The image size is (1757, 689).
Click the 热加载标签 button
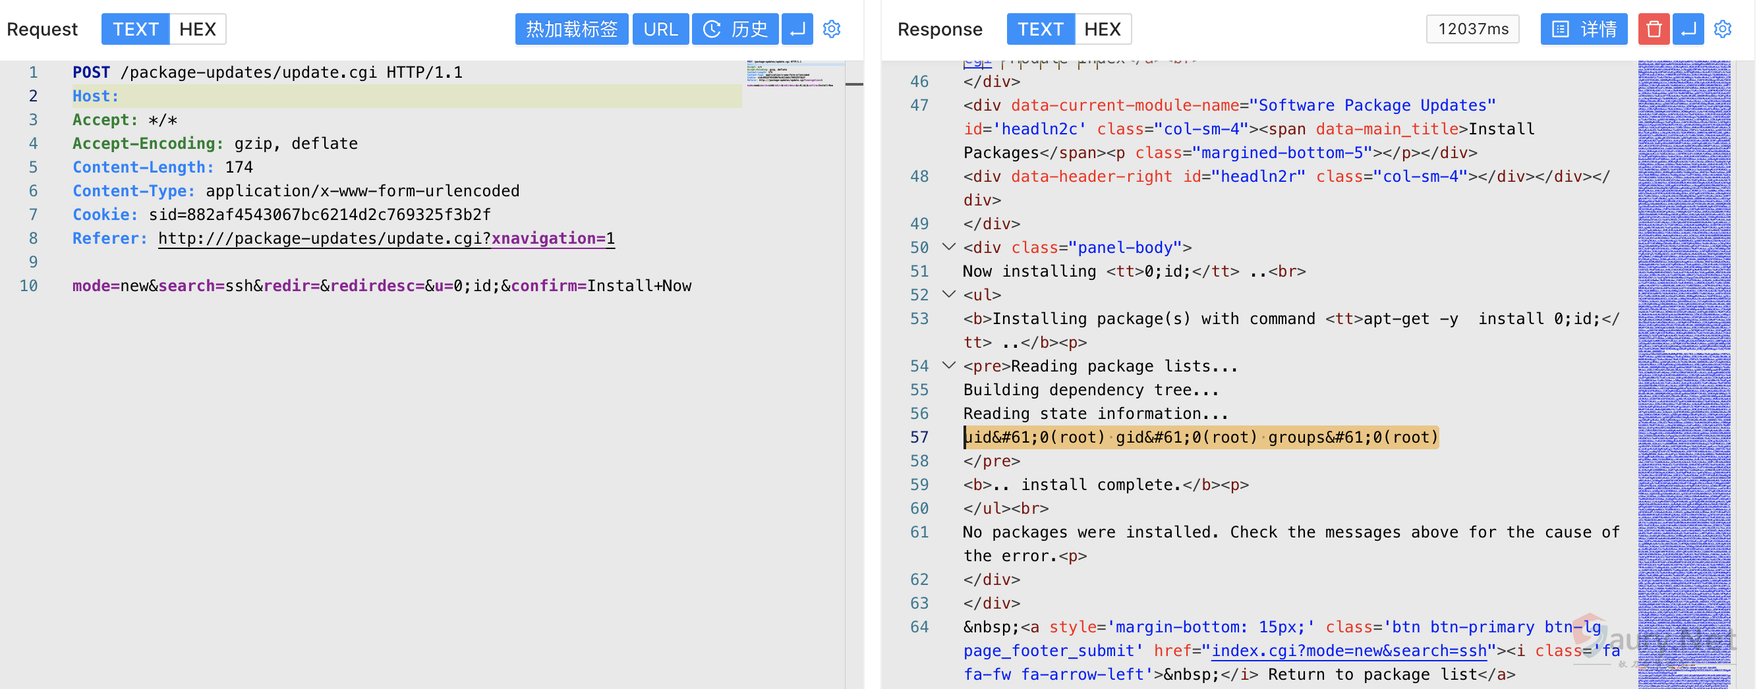click(x=571, y=29)
